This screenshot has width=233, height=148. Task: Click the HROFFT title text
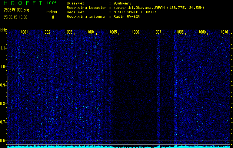(23, 3)
